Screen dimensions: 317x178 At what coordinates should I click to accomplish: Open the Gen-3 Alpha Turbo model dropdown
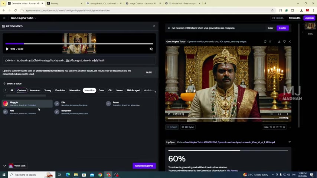click(x=23, y=18)
